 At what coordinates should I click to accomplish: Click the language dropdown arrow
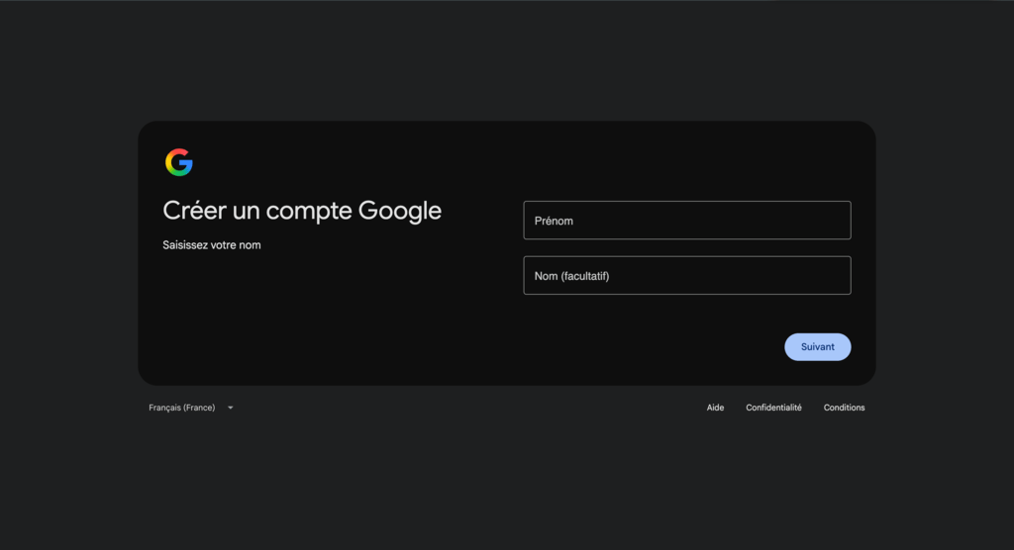[230, 408]
